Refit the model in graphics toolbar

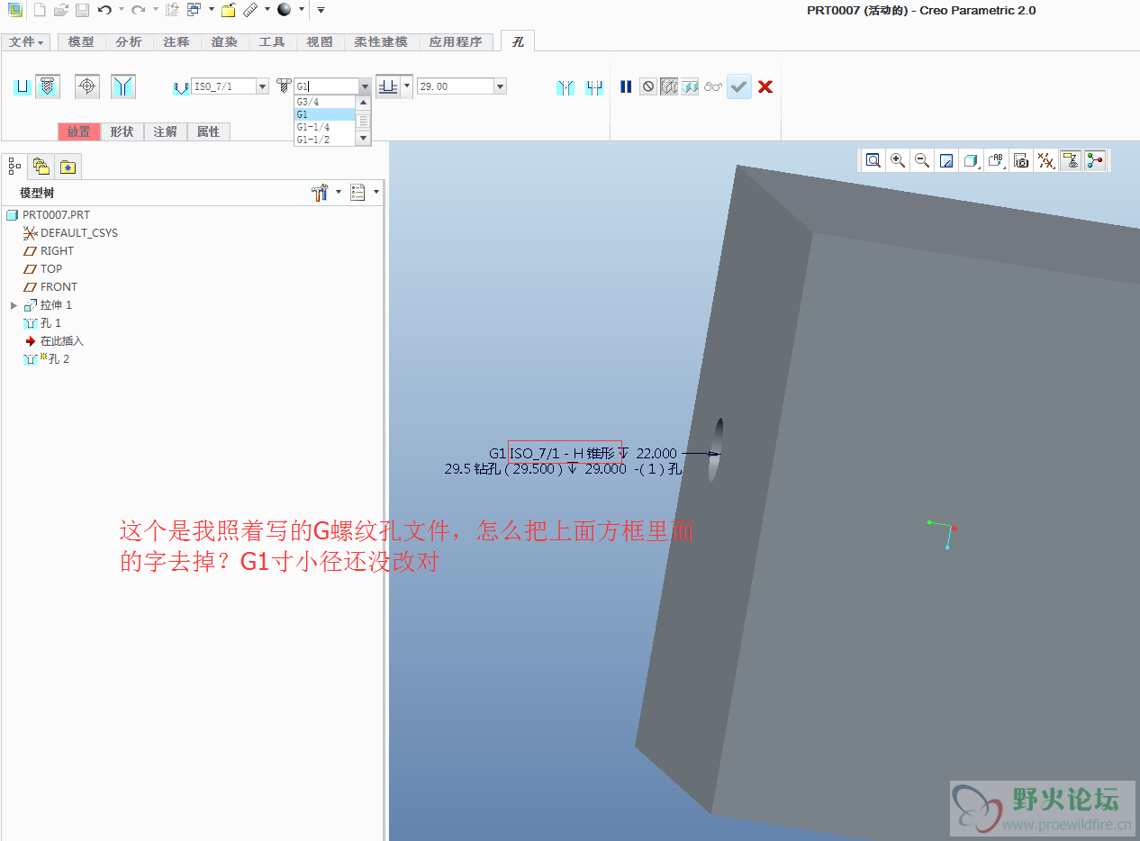pyautogui.click(x=873, y=160)
